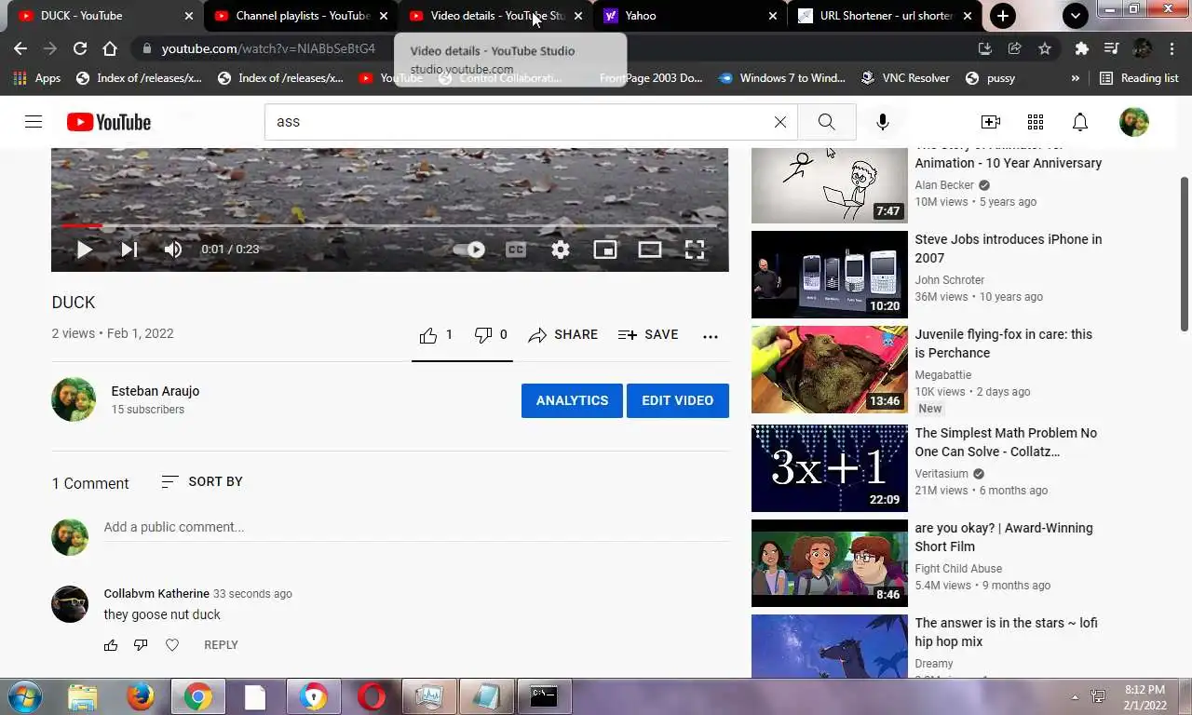Open Steve Jobs introduces iPhone thumbnail
The image size is (1192, 715).
click(830, 275)
